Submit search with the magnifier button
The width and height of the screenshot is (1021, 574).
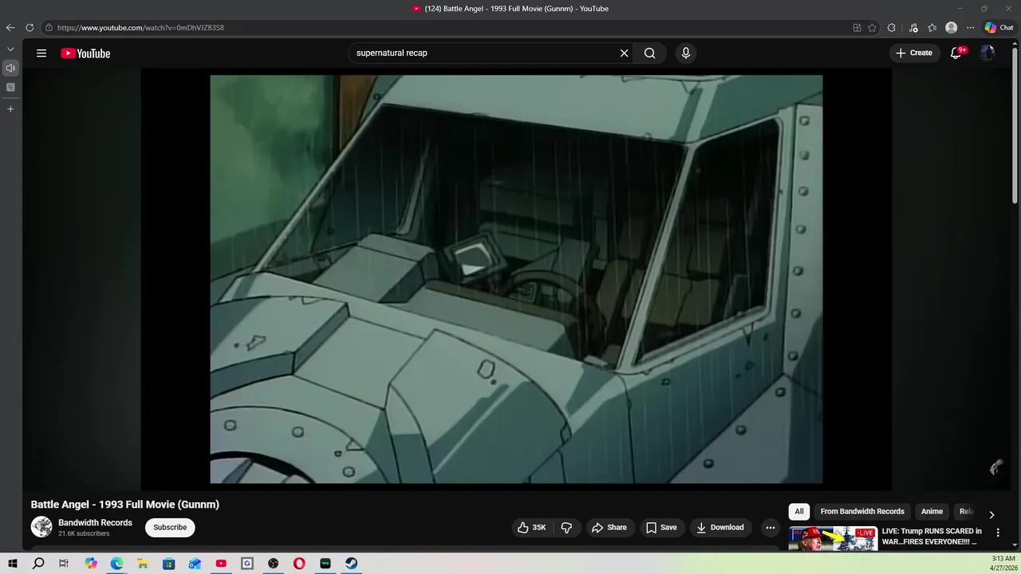pyautogui.click(x=650, y=53)
